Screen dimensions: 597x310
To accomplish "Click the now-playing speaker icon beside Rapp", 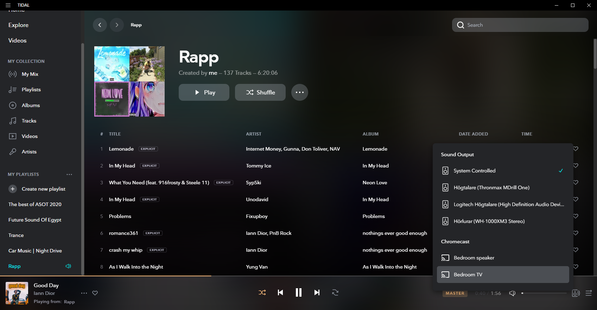I will (x=68, y=266).
